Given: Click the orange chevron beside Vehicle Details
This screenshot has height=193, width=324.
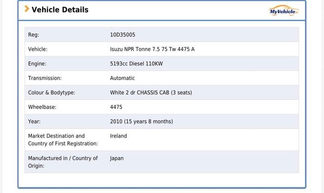Looking at the screenshot, I should click(27, 9).
